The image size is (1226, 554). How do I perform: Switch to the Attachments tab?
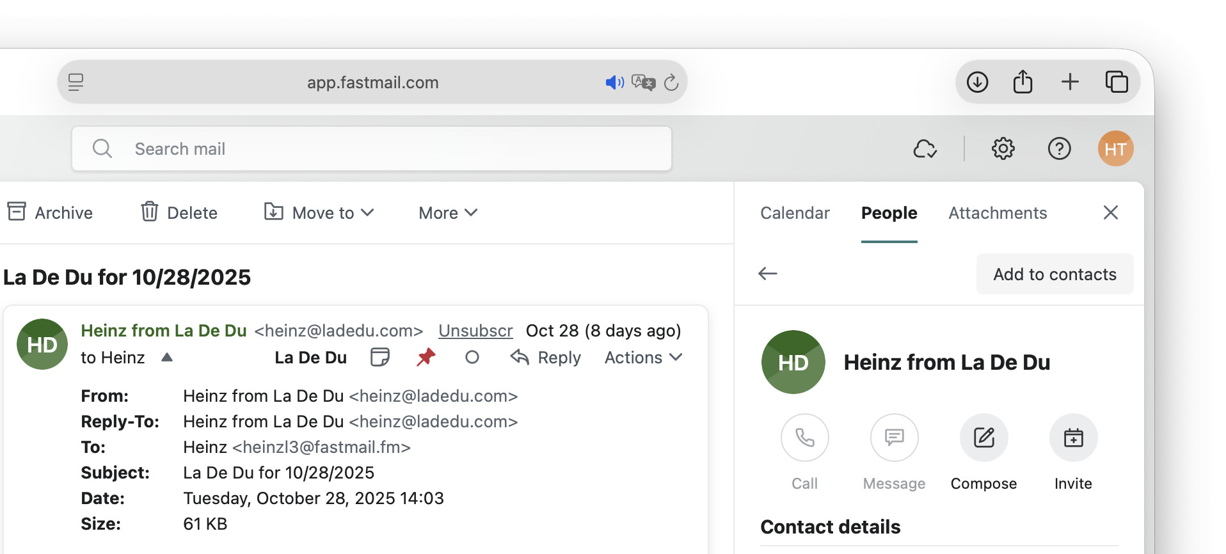coord(998,212)
